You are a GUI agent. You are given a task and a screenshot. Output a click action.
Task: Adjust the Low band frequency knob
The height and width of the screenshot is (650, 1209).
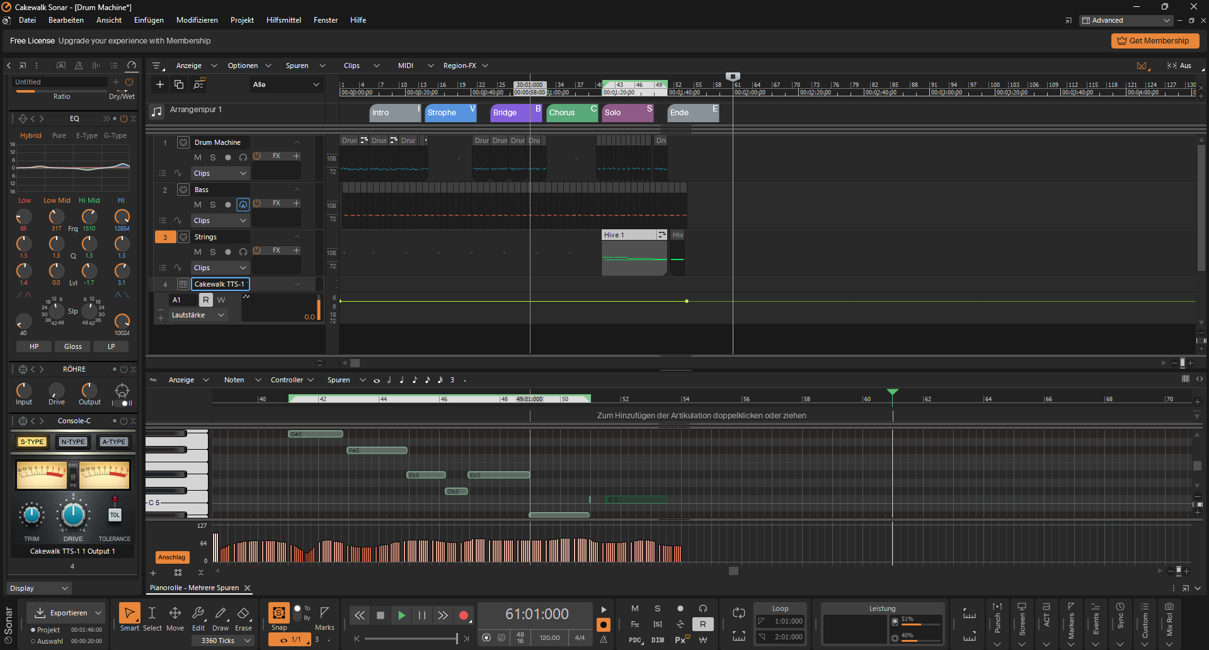(x=23, y=217)
